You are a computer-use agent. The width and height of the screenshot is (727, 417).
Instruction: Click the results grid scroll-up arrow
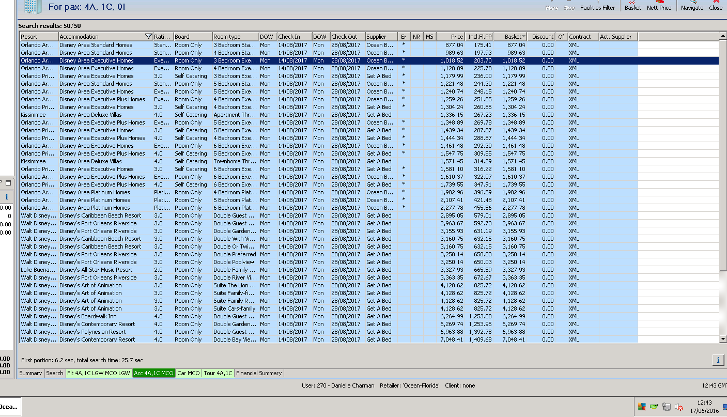723,36
